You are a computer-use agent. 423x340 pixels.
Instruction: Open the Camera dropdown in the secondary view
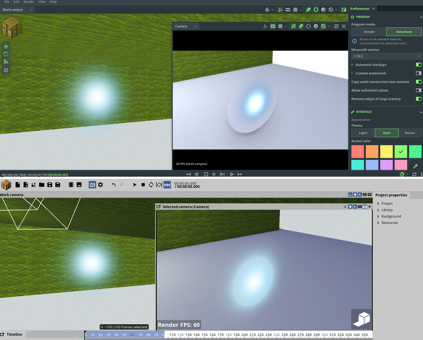tap(186, 26)
